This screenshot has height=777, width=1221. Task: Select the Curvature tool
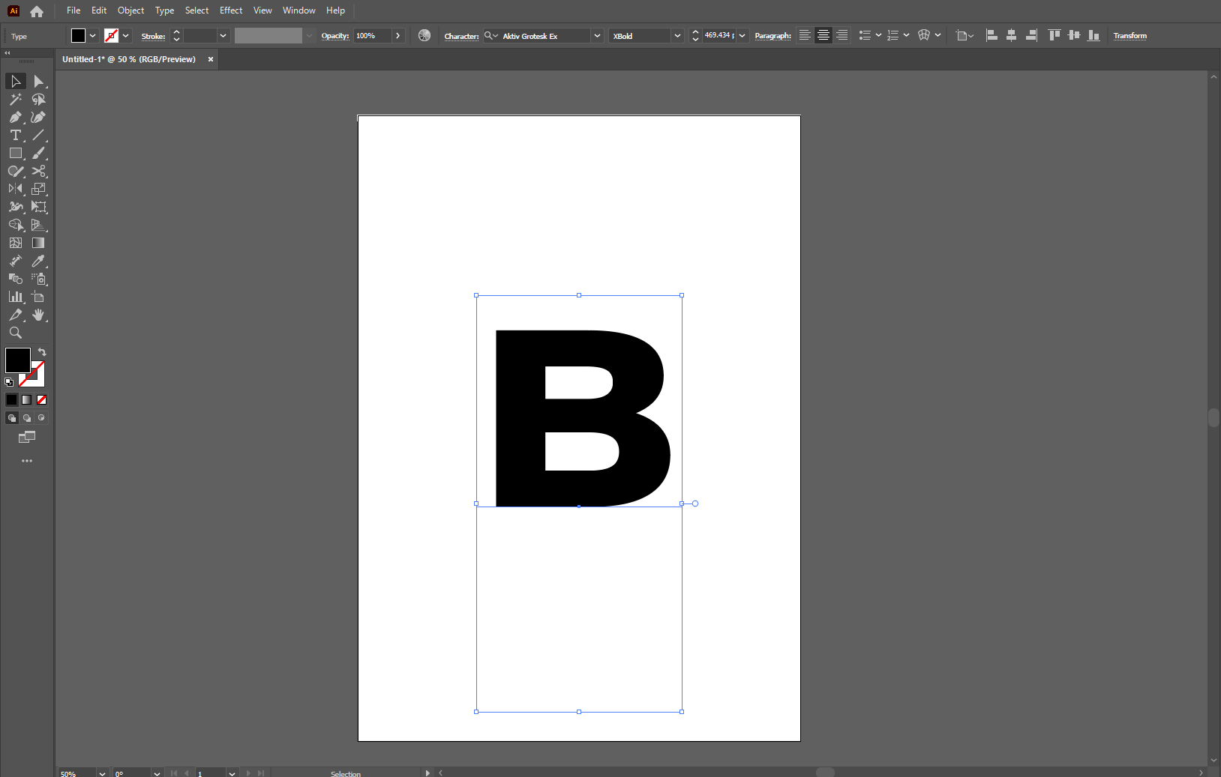click(x=39, y=117)
